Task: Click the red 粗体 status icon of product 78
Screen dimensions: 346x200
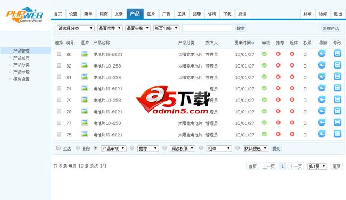Action: coord(292,111)
